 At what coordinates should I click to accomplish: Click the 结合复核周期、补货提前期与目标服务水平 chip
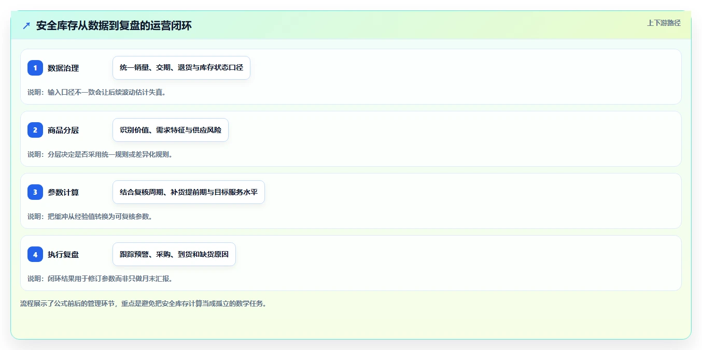(189, 192)
